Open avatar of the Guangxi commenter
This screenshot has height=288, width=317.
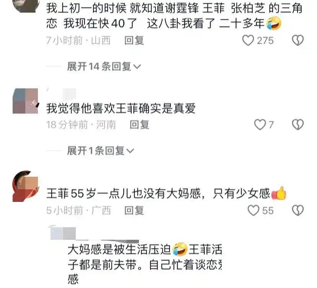click(x=25, y=186)
